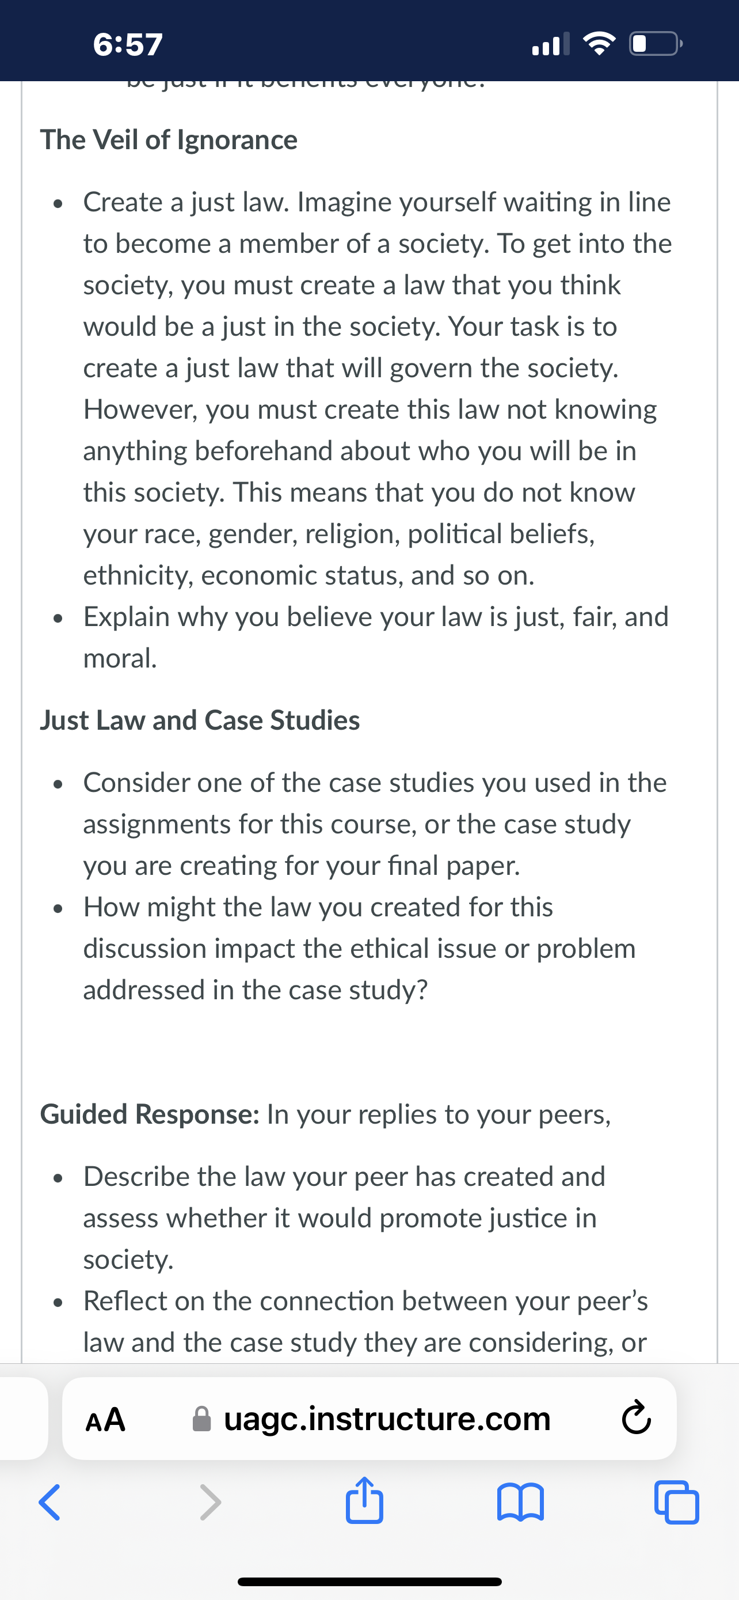Tap the Guided Response bold label

[x=150, y=1114]
